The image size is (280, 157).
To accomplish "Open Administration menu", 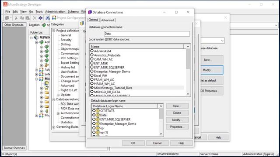I will (55, 12).
